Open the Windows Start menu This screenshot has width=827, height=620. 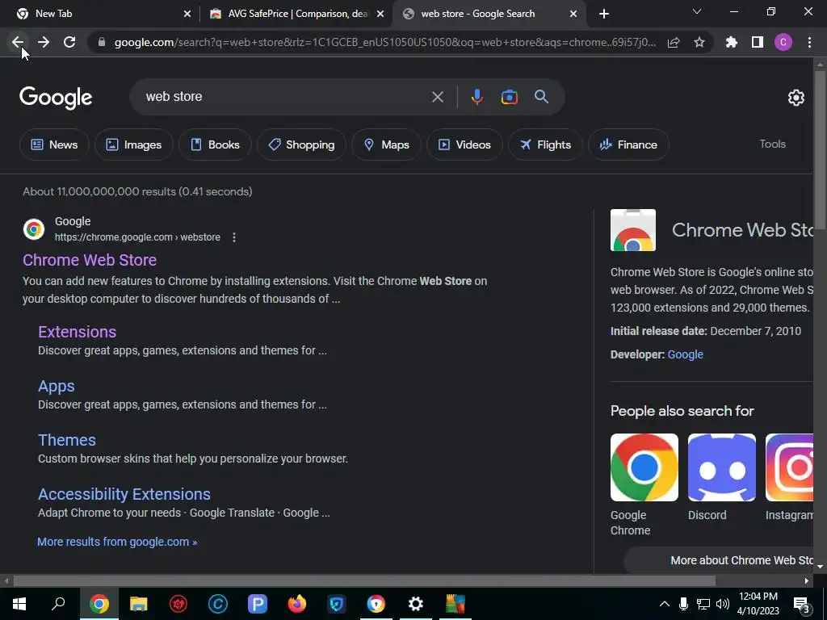coord(19,604)
